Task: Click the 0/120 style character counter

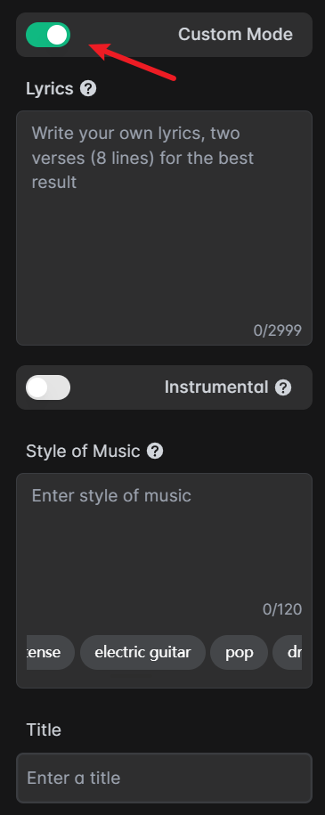Action: coord(282,609)
